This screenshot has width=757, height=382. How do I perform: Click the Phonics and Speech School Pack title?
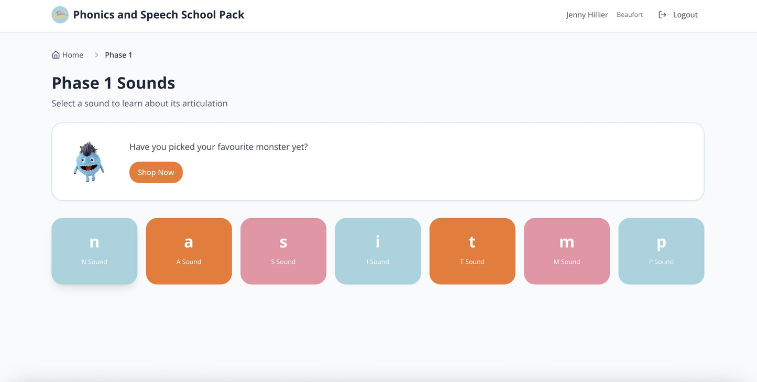pyautogui.click(x=159, y=15)
